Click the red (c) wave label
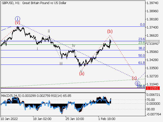The height and width of the screenshot is (122, 163). click(134, 78)
